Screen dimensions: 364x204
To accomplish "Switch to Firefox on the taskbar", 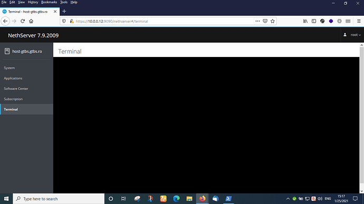I will click(x=203, y=199).
